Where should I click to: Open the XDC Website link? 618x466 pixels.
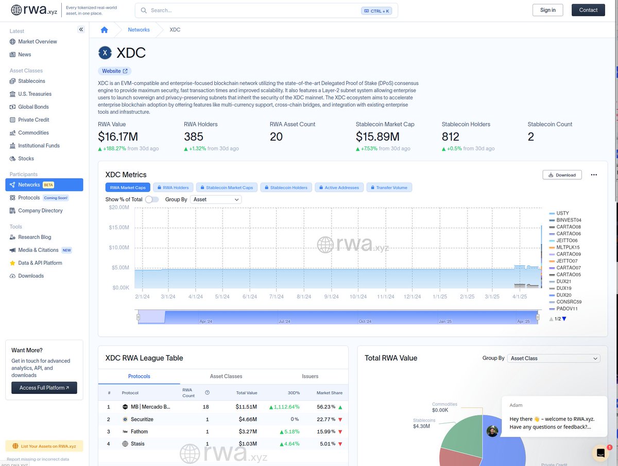click(114, 71)
